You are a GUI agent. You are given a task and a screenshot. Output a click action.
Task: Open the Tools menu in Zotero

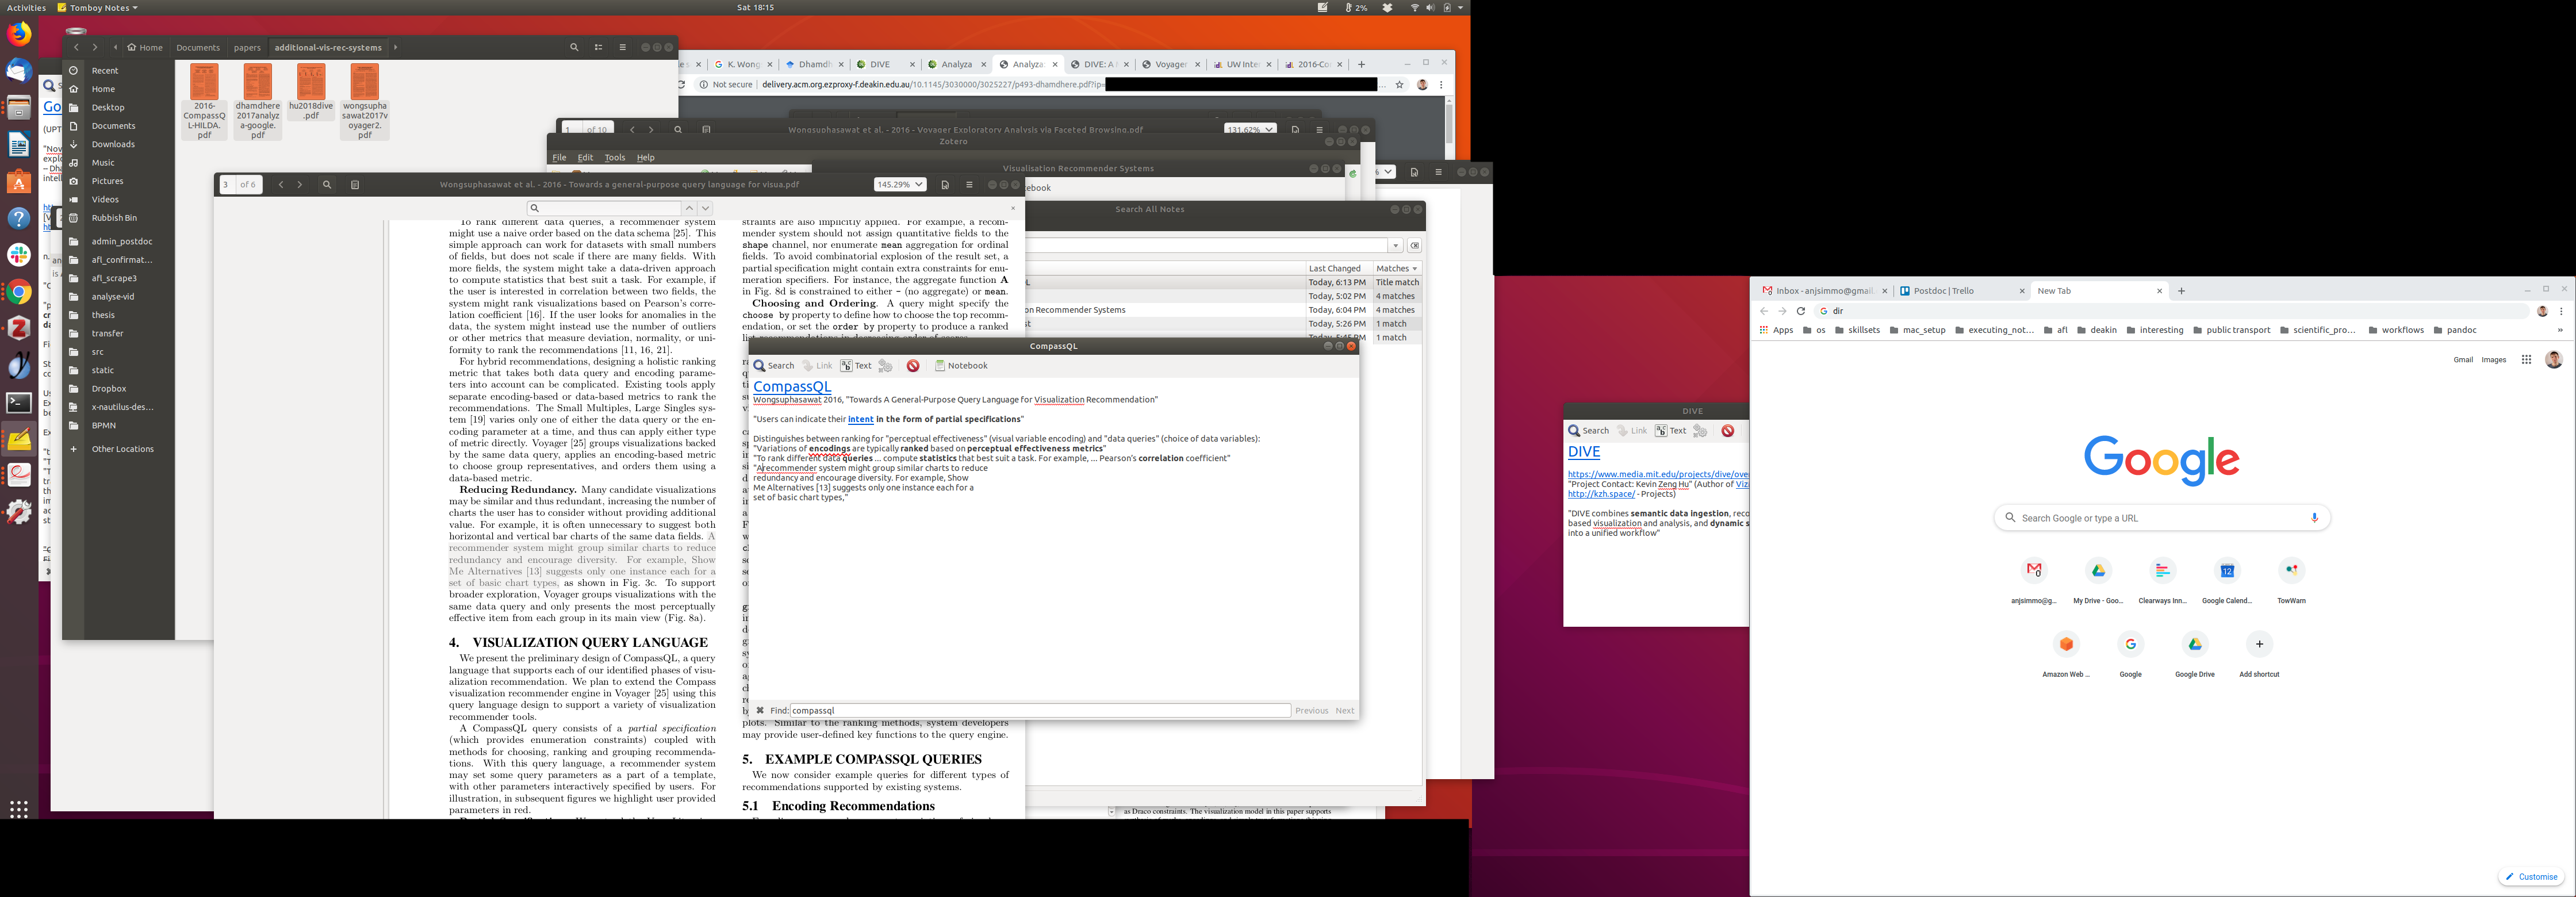pyautogui.click(x=615, y=157)
